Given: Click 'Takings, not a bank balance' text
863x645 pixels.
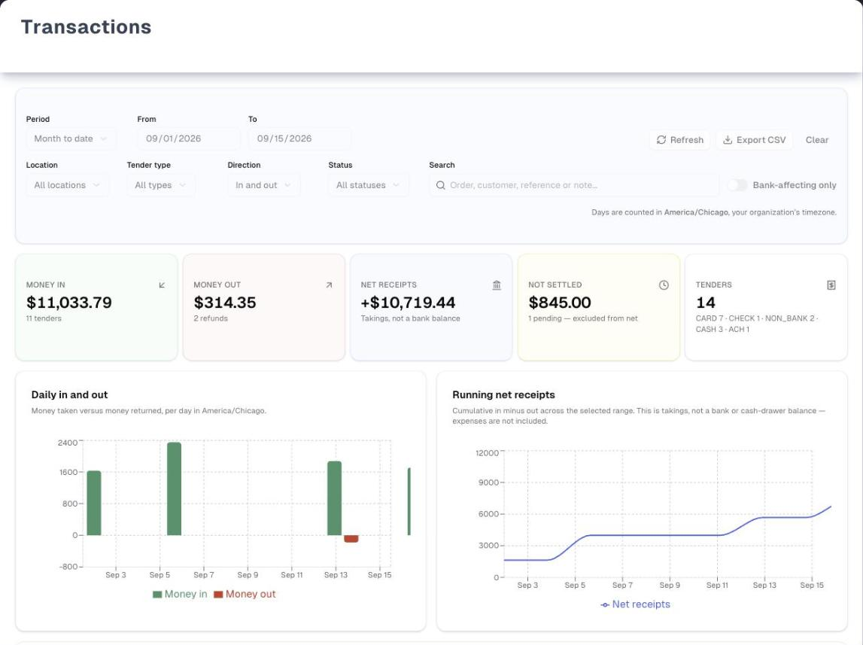Looking at the screenshot, I should click(410, 318).
